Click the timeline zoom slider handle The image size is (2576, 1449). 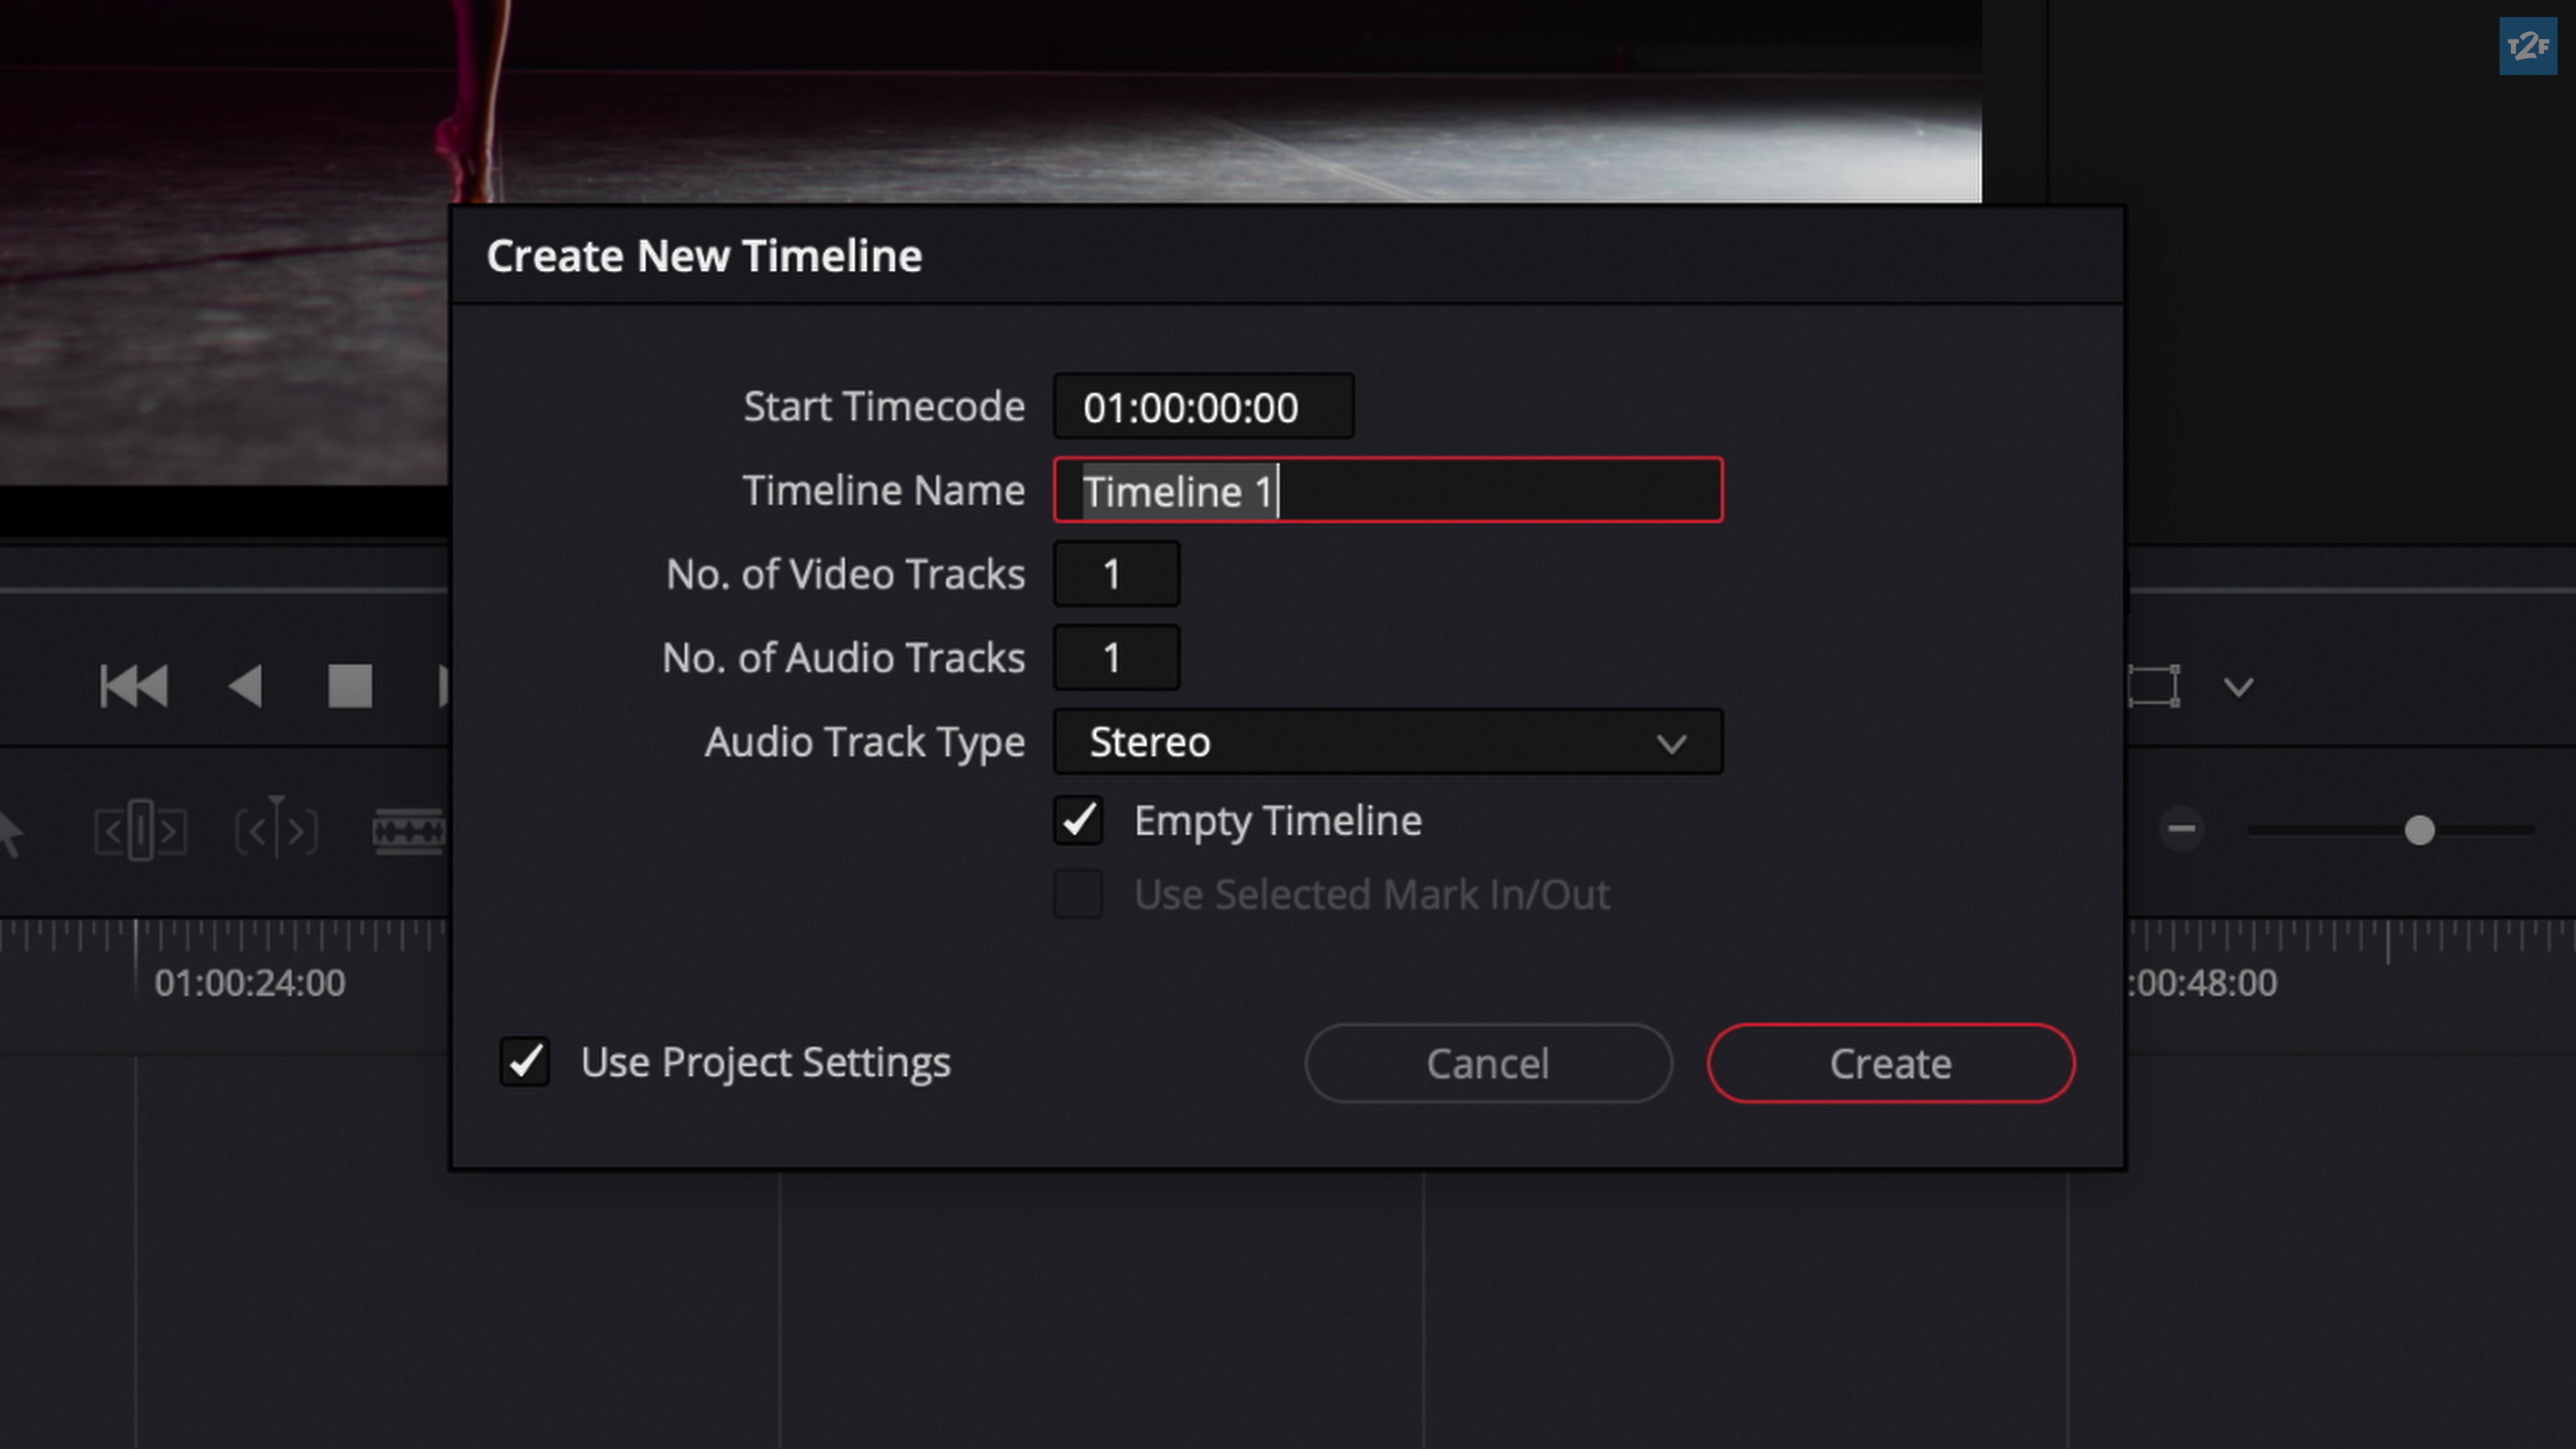pyautogui.click(x=2419, y=830)
